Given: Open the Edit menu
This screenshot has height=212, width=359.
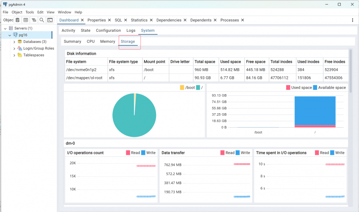Looking at the screenshot, I should (x=40, y=12).
